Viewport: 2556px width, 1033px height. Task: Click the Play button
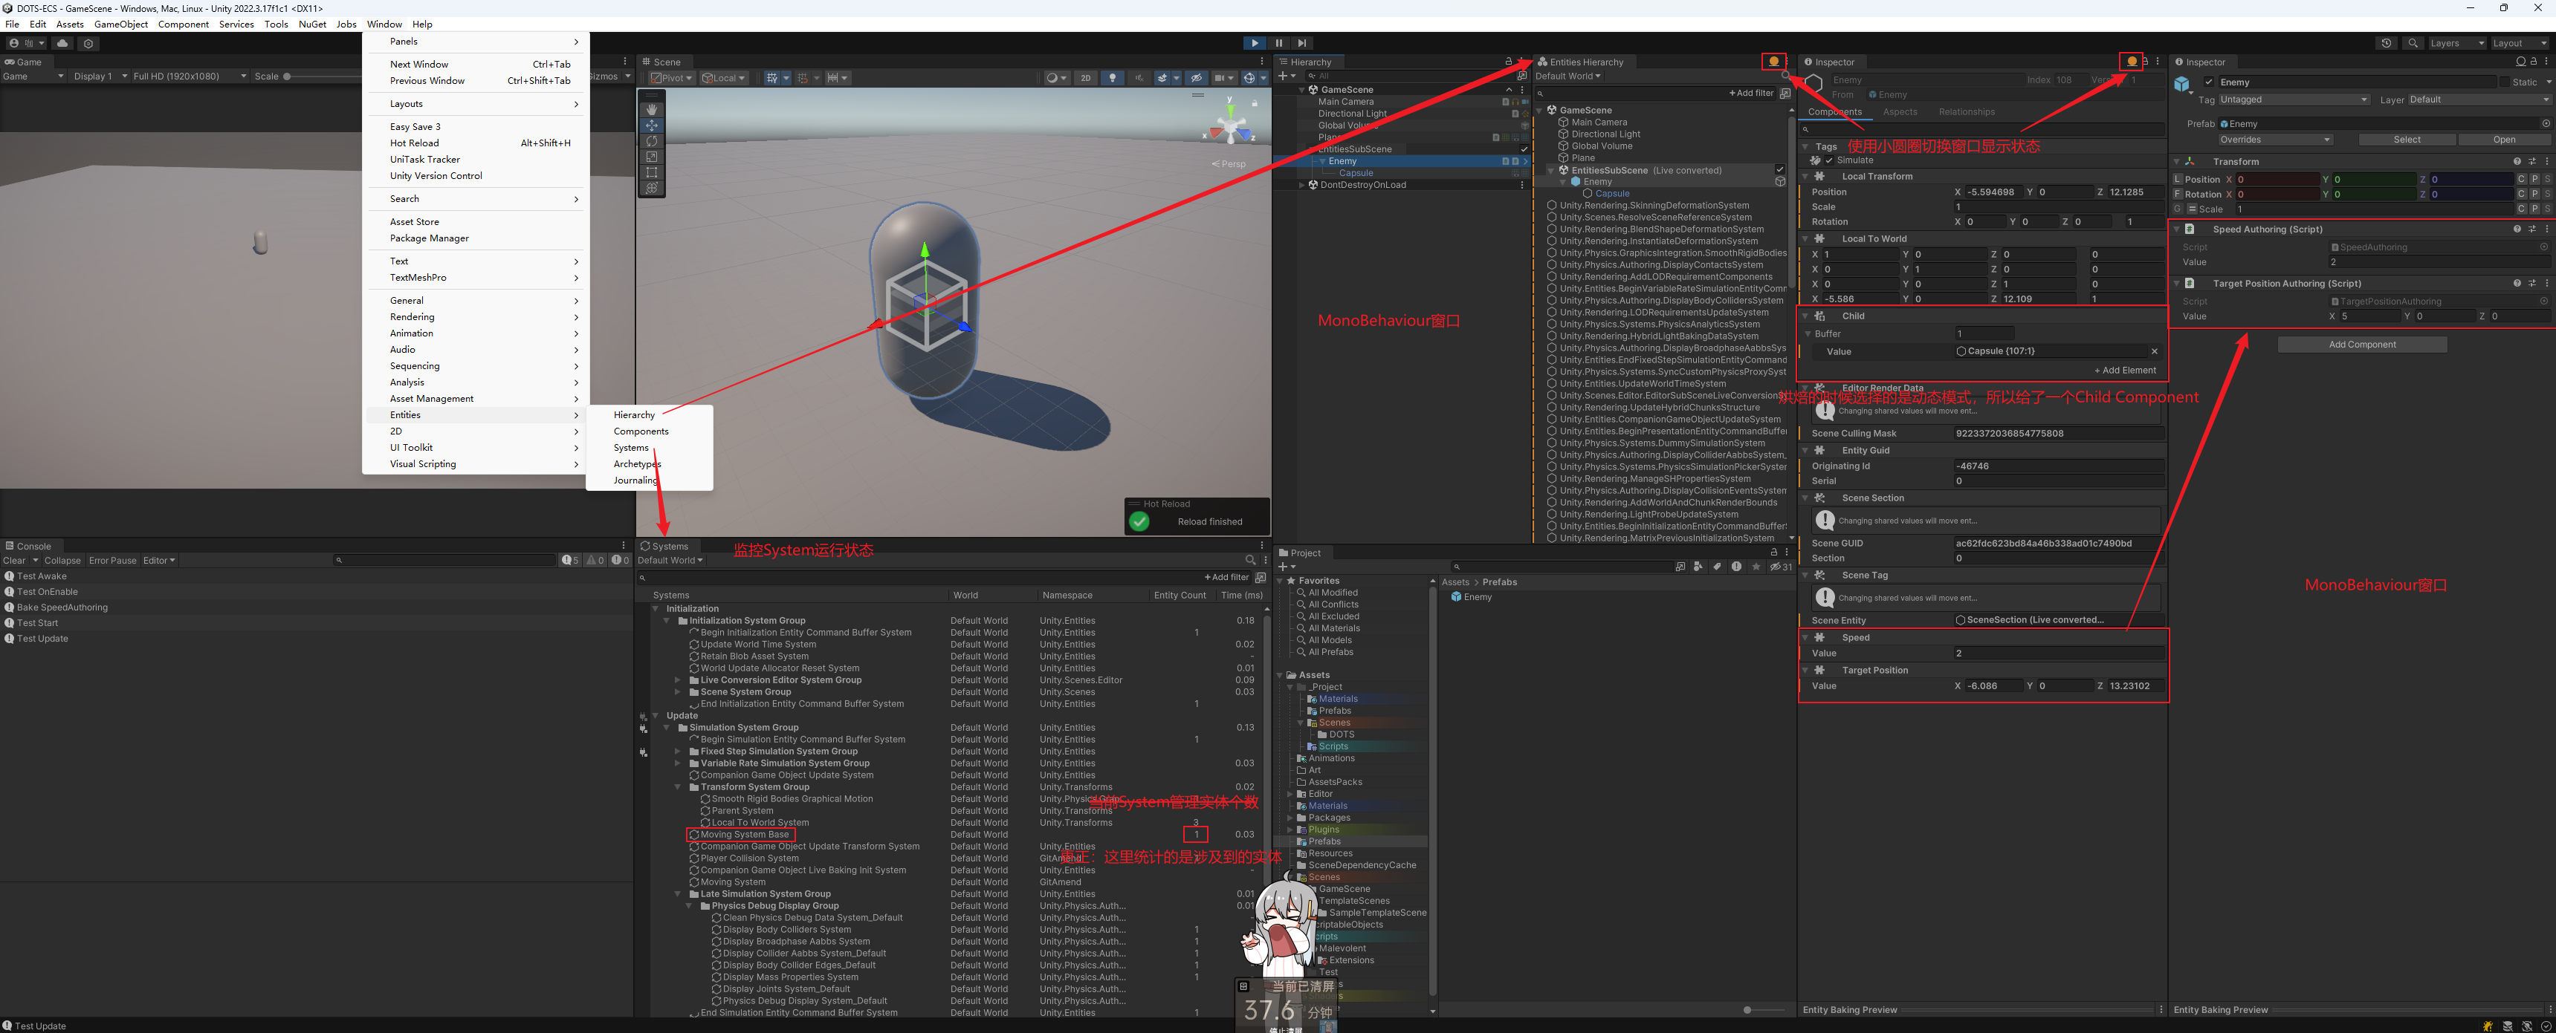point(1254,44)
